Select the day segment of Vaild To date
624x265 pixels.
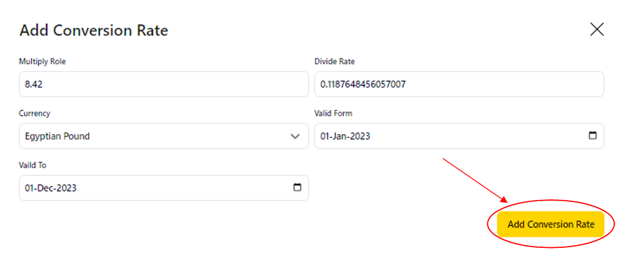[x=29, y=188]
